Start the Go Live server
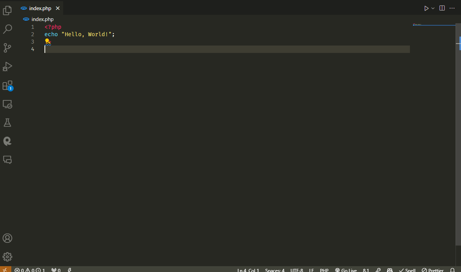Viewport: 461px width, 272px height. click(346, 270)
